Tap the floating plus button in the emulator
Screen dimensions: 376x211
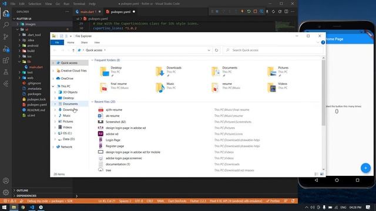coord(365,168)
